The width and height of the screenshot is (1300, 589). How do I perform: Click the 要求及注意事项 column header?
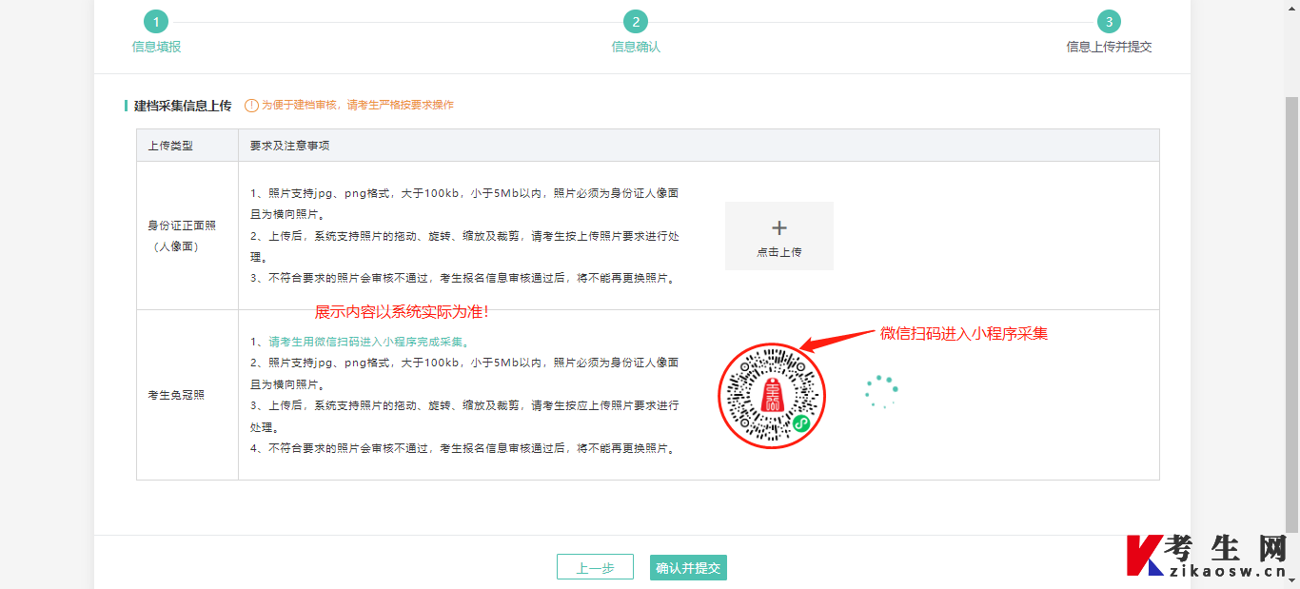pyautogui.click(x=289, y=146)
